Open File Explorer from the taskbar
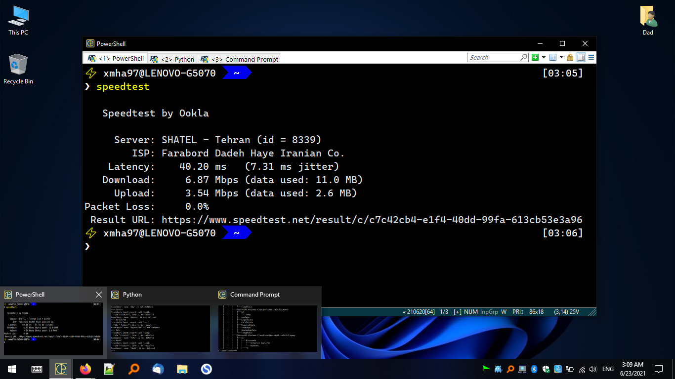 coord(182,369)
